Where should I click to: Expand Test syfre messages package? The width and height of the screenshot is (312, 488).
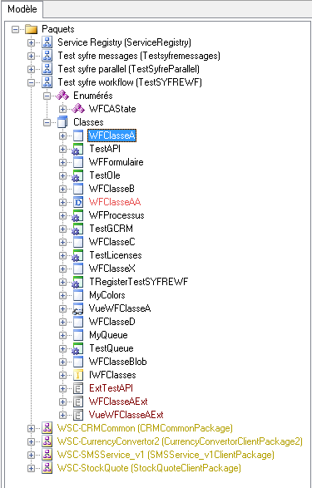[31, 56]
